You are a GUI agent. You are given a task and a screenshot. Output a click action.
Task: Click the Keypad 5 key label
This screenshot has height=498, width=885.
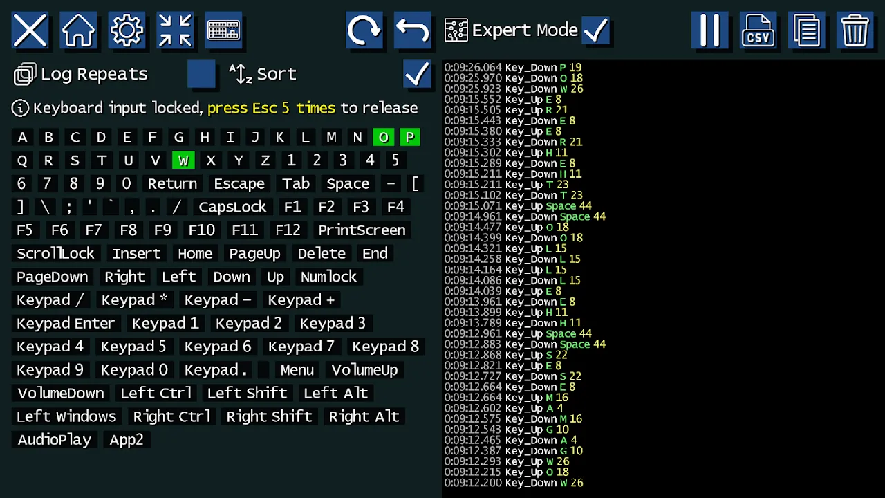(133, 347)
